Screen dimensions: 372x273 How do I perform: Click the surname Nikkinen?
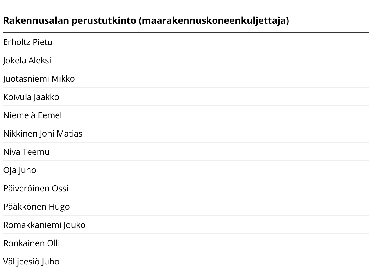pyautogui.click(x=20, y=133)
